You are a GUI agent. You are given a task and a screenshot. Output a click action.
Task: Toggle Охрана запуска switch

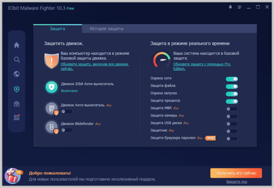(x=232, y=94)
